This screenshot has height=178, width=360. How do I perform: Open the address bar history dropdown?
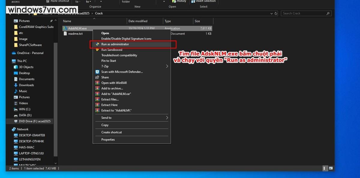[x=271, y=13]
